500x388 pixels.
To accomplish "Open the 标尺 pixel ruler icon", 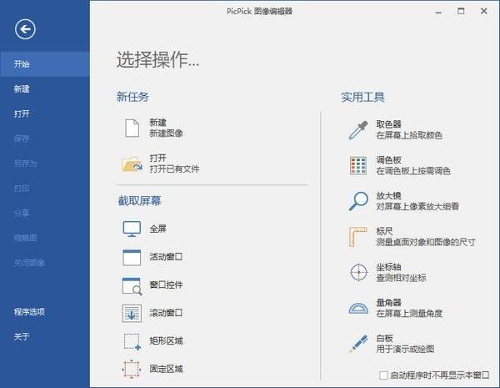I will 357,236.
